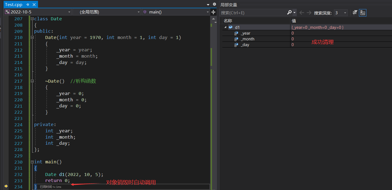Image resolution: width=392 pixels, height=190 pixels.
Task: Click the code line Date d1(2022, 10, 5);
Action: [74, 174]
